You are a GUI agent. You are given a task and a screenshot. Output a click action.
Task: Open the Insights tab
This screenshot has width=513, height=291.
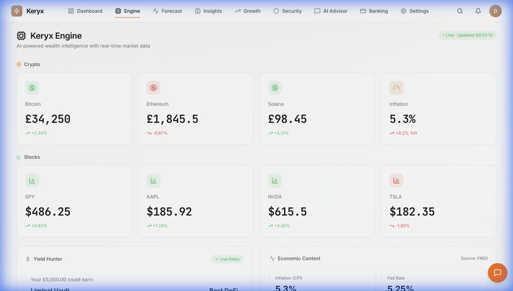point(208,11)
